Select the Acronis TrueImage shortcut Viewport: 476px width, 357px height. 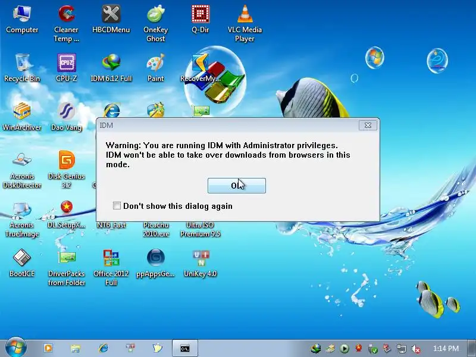22,219
